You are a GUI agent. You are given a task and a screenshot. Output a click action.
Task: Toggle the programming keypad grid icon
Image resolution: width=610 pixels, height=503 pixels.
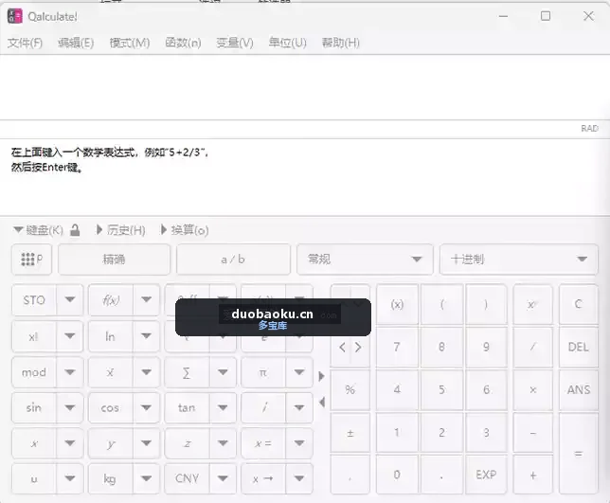click(x=31, y=260)
